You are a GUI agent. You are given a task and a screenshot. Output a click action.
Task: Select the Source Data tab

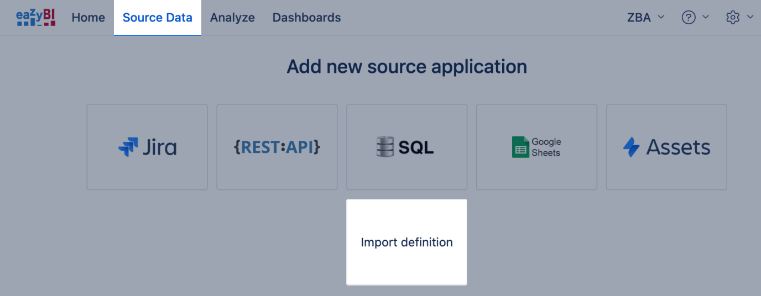(158, 18)
